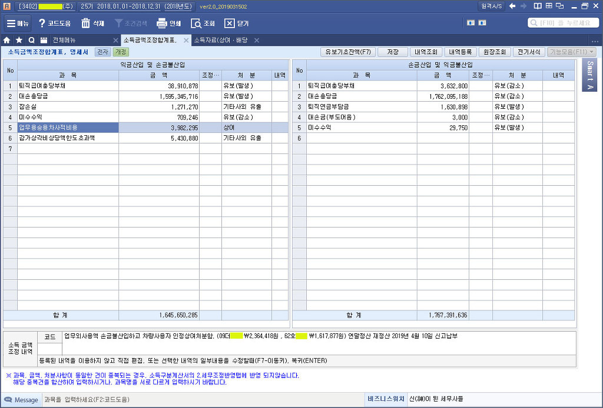Open the Smart A side tab
The height and width of the screenshot is (408, 603).
tap(590, 75)
